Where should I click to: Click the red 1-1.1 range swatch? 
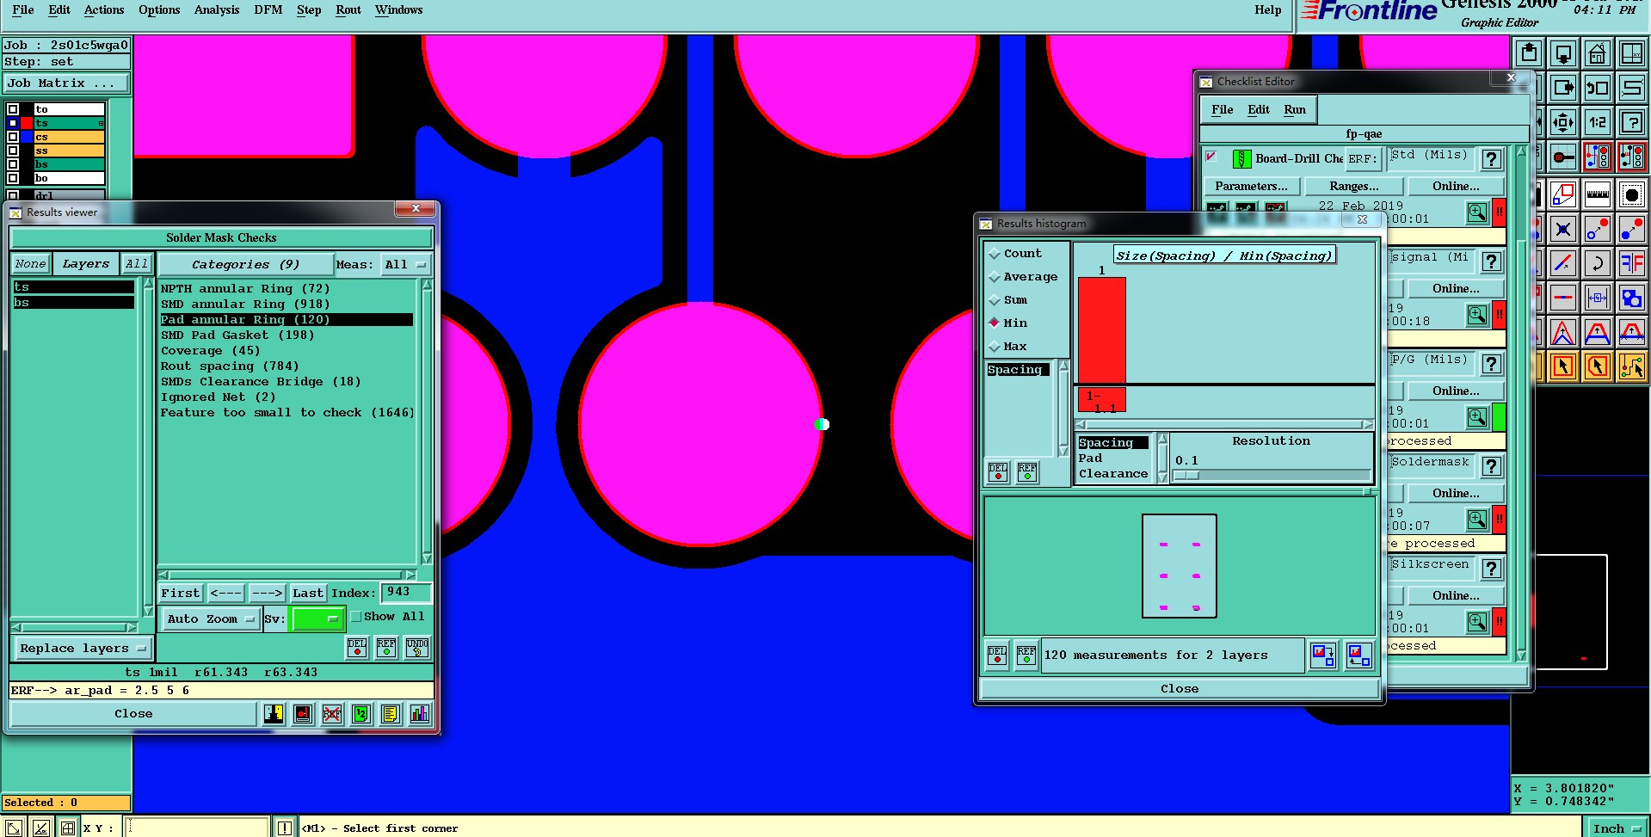[1102, 401]
